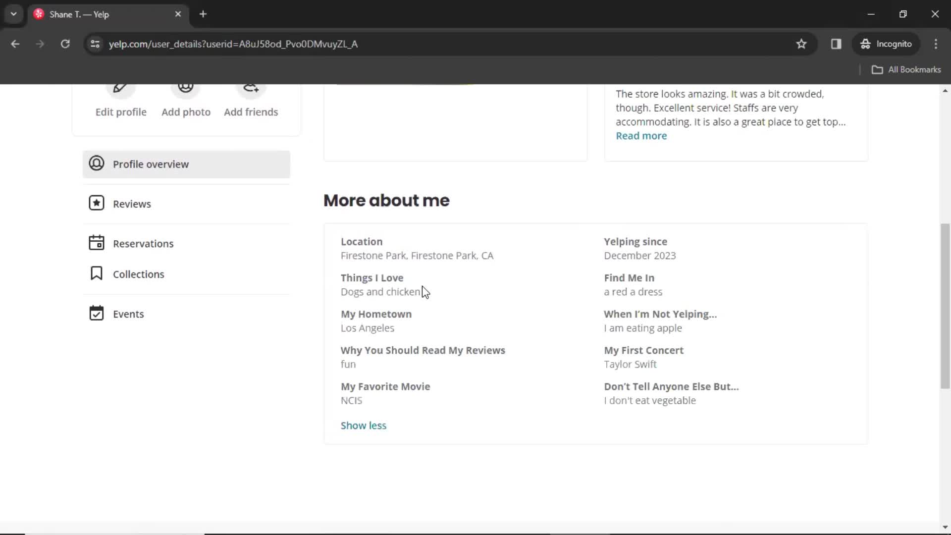Click the text 'Los Angeles'
The image size is (951, 535).
pyautogui.click(x=368, y=328)
